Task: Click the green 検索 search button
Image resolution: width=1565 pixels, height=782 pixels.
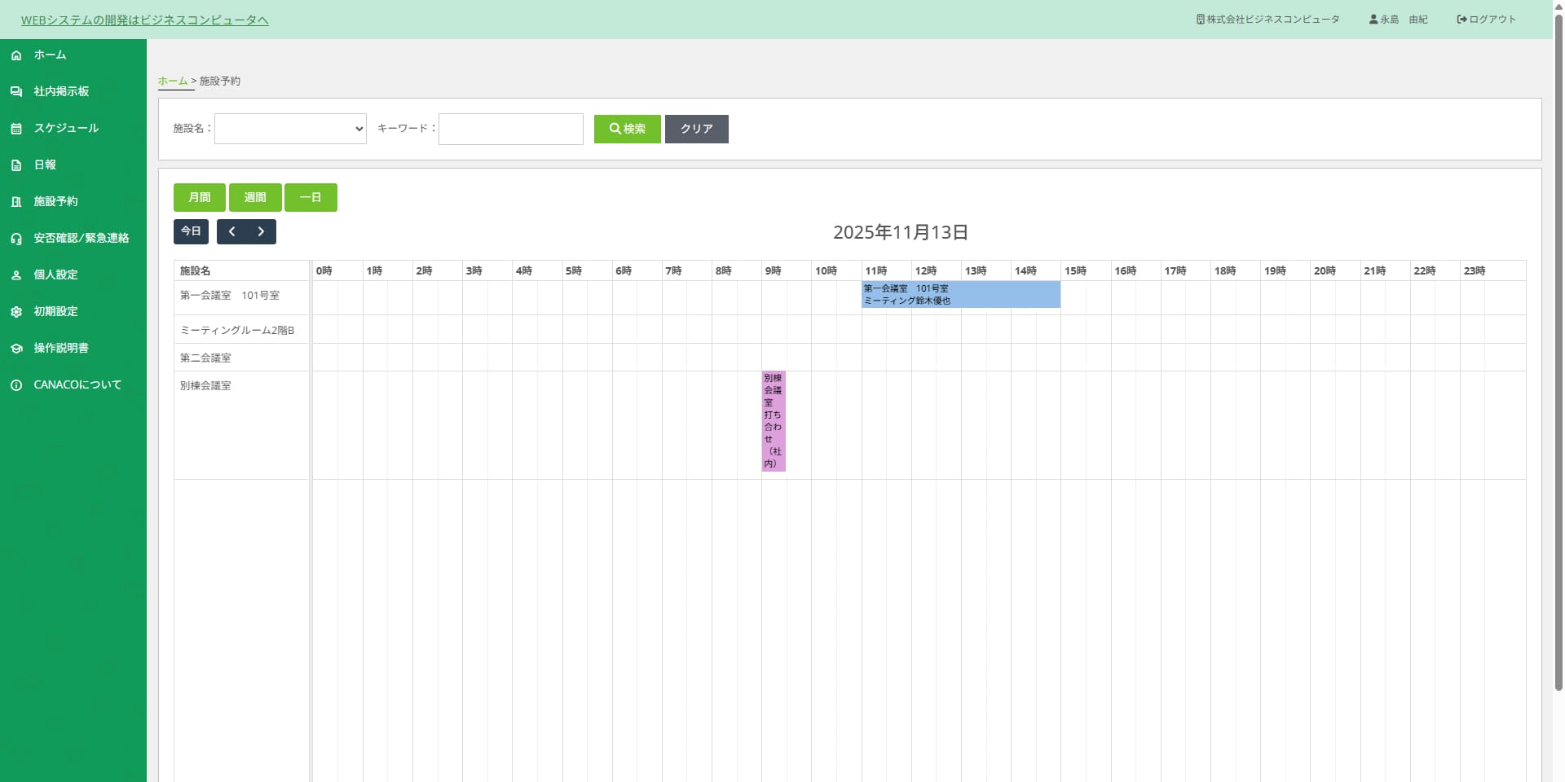Action: tap(627, 129)
